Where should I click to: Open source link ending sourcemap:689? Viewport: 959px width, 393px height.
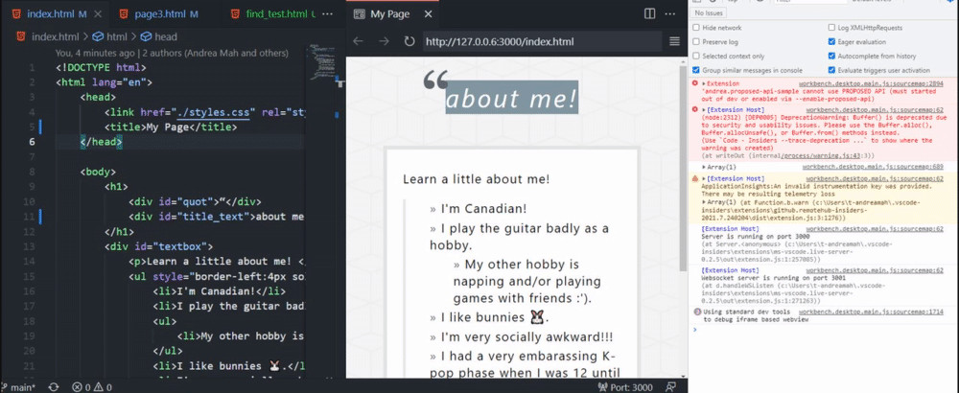(873, 166)
